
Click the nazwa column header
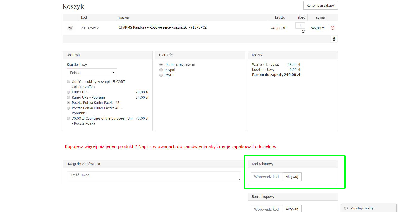pos(124,17)
